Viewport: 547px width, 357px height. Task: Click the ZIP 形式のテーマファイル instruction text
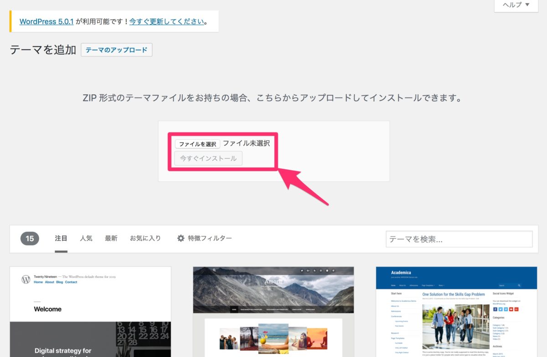(x=273, y=98)
